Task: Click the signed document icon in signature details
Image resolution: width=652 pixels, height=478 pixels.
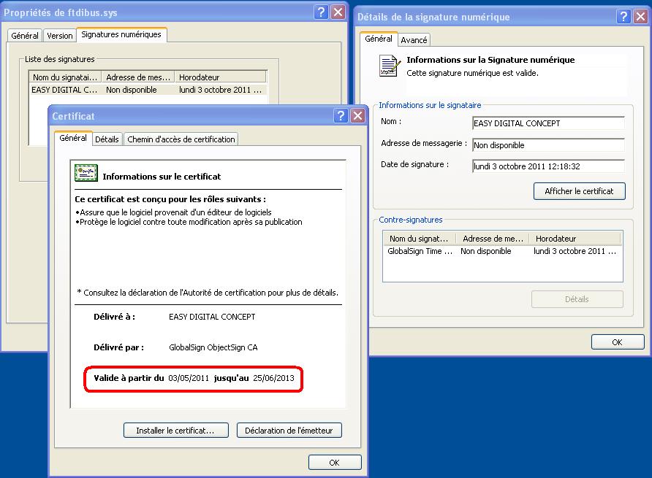Action: coord(390,66)
